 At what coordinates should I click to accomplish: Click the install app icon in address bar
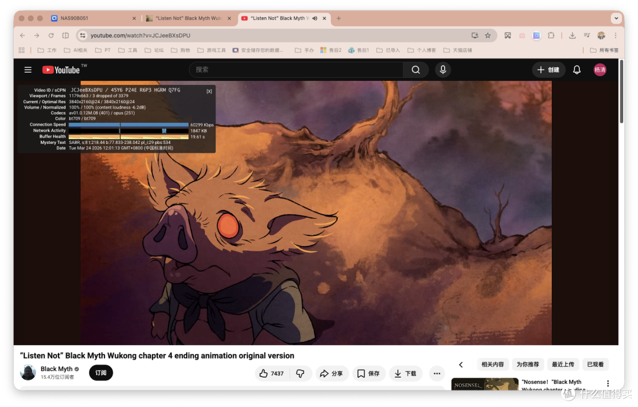coord(474,36)
